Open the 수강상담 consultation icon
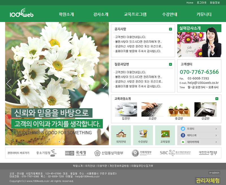 pos(143,135)
